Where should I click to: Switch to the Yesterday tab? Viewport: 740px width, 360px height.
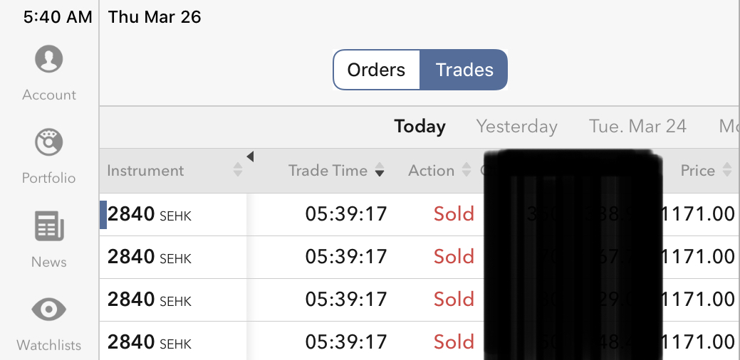[516, 127]
